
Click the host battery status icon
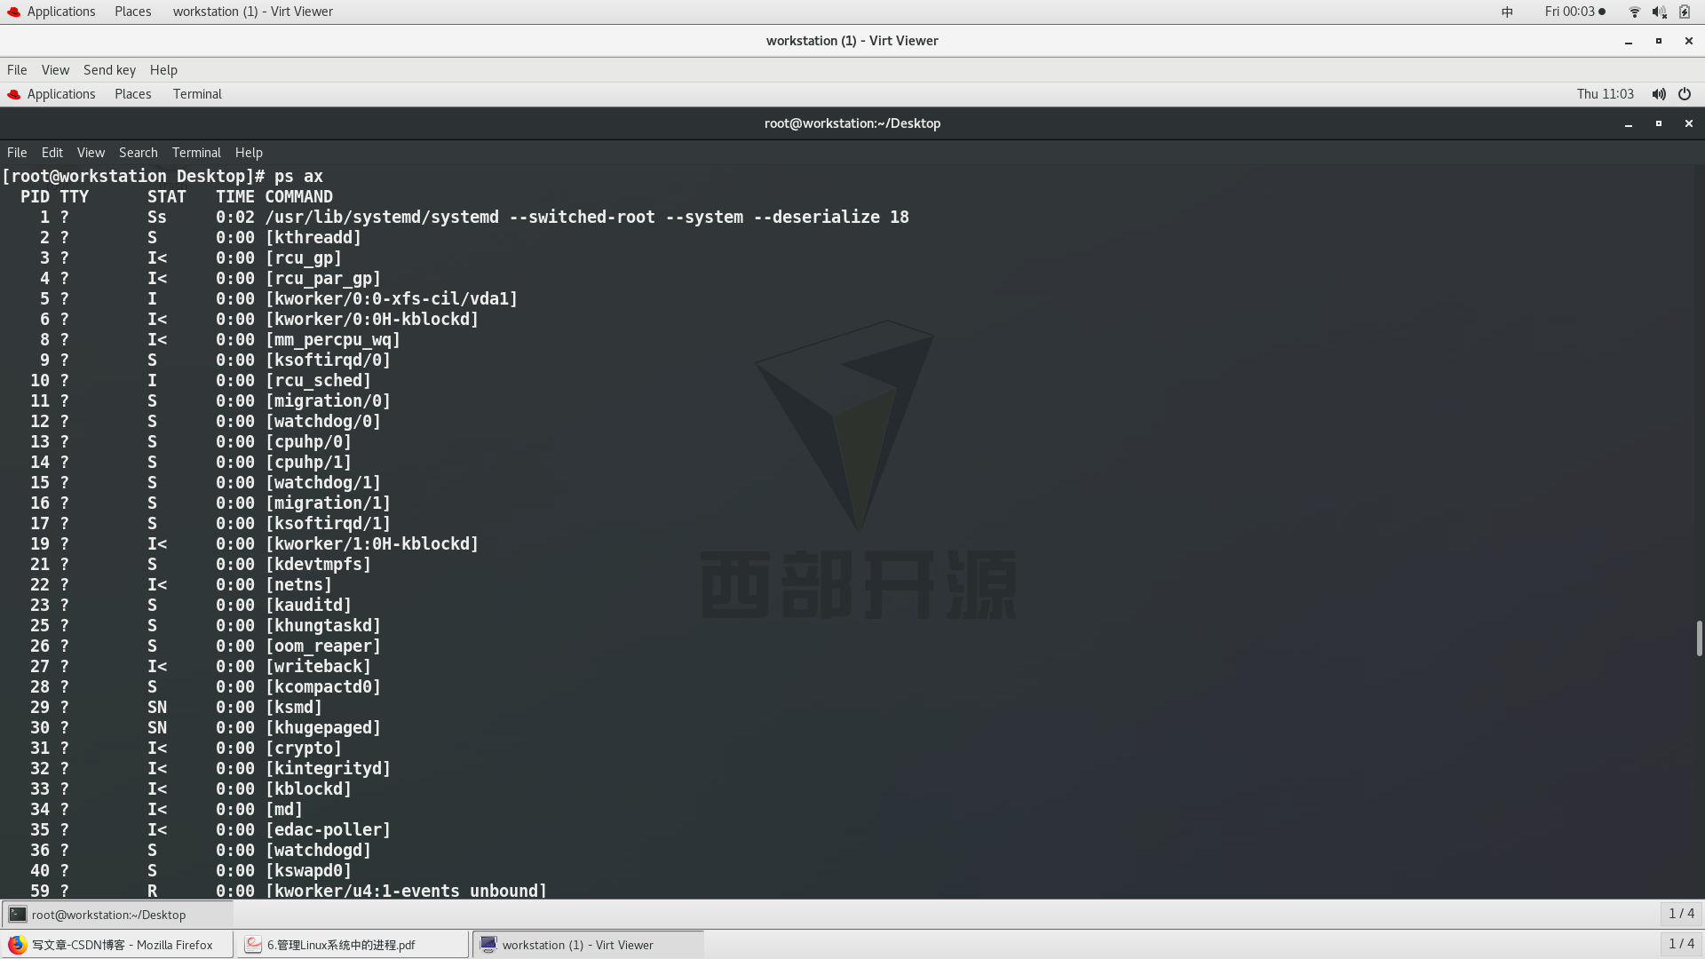click(x=1685, y=12)
